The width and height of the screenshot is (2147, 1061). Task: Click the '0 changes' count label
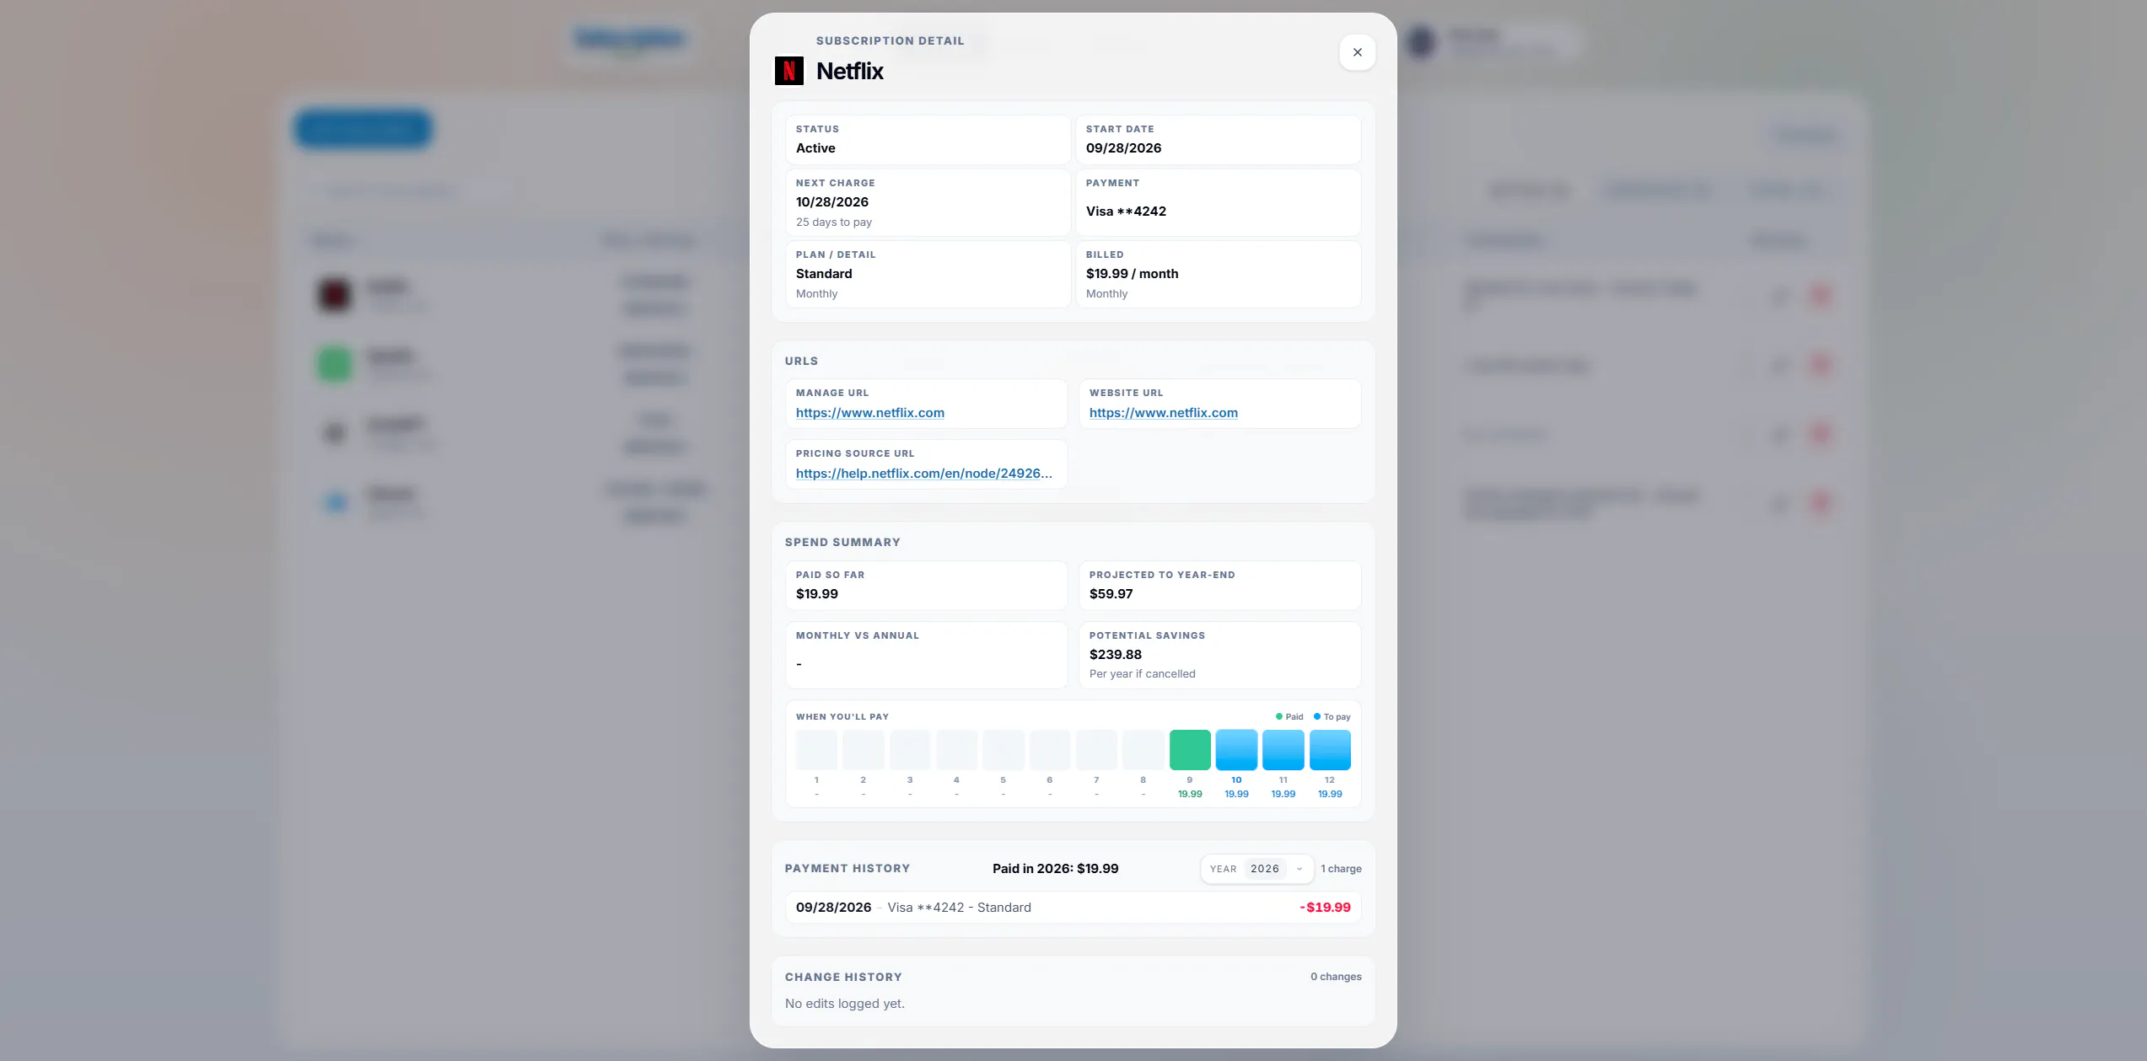click(x=1336, y=977)
